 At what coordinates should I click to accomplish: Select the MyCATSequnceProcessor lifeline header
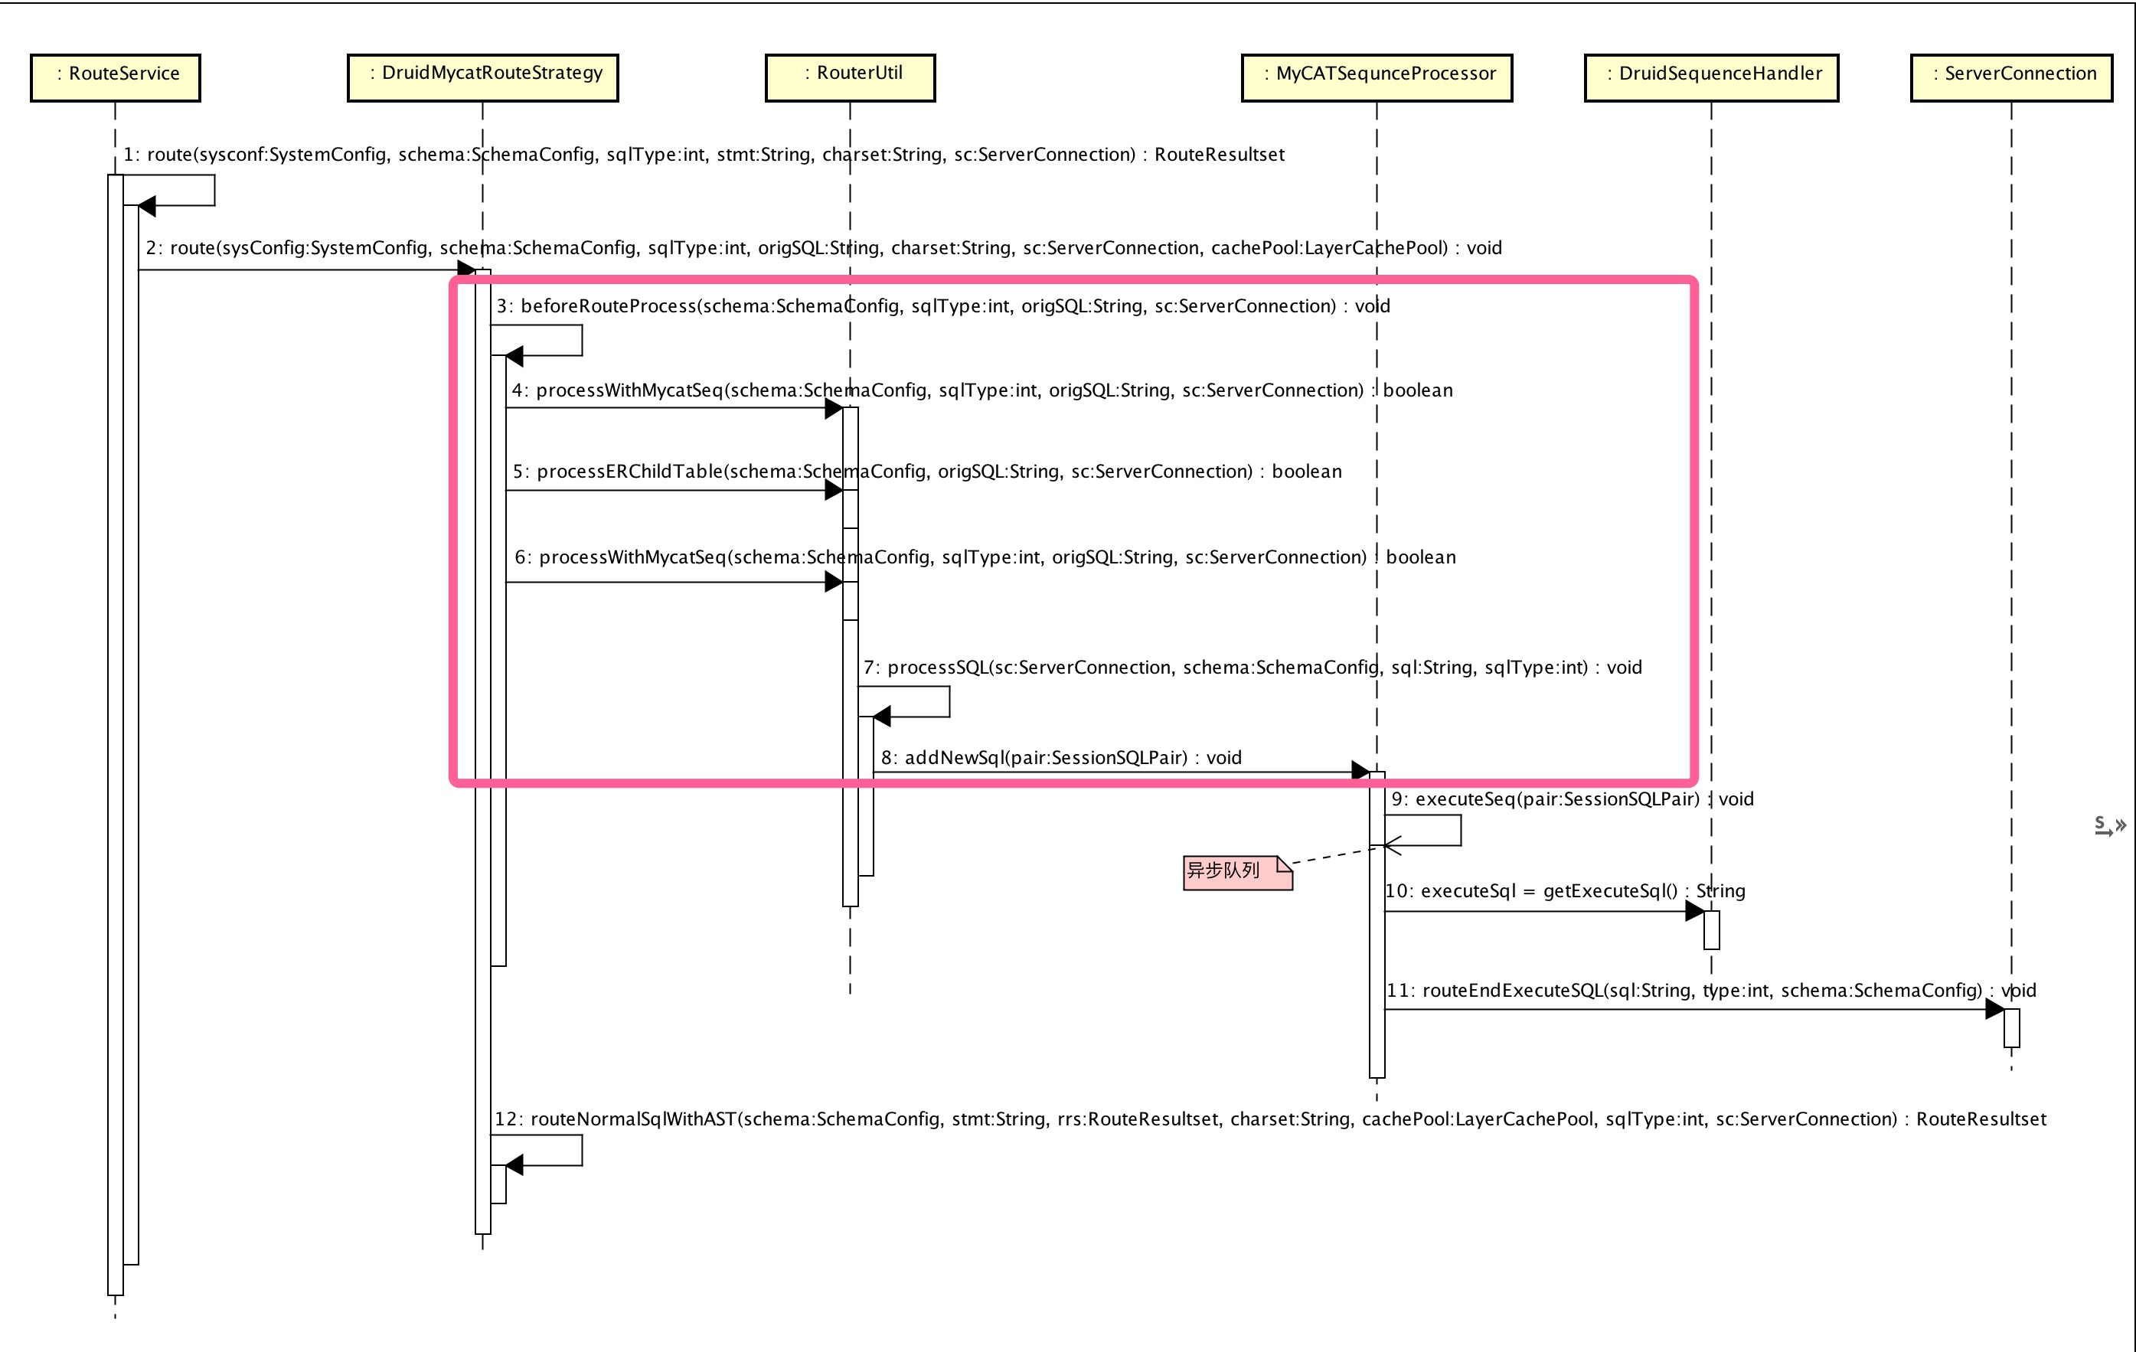click(1377, 77)
